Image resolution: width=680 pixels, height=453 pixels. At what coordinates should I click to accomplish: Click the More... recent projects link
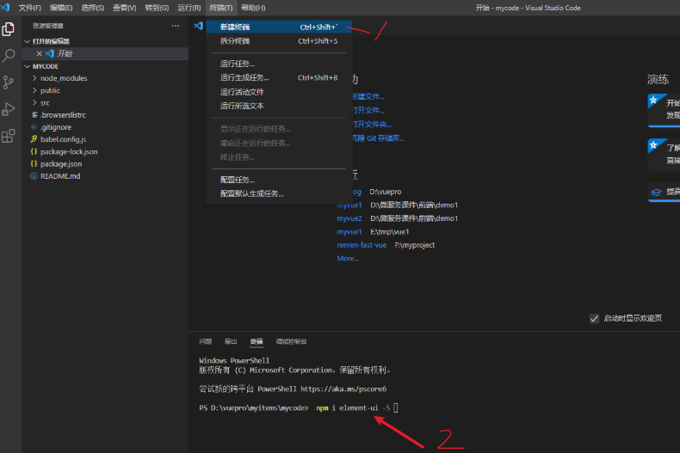(x=348, y=259)
